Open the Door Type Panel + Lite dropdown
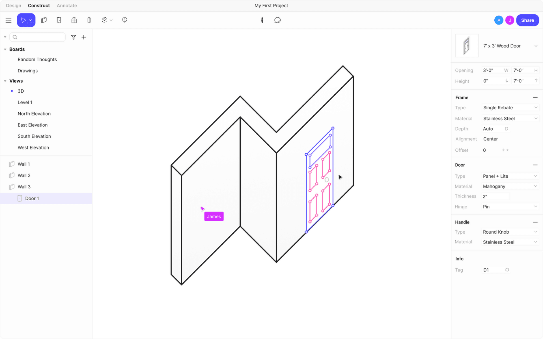Image resolution: width=543 pixels, height=339 pixels. click(x=510, y=176)
